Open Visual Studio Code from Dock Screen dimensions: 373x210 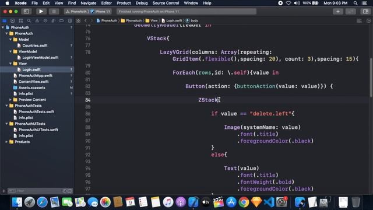(269, 202)
